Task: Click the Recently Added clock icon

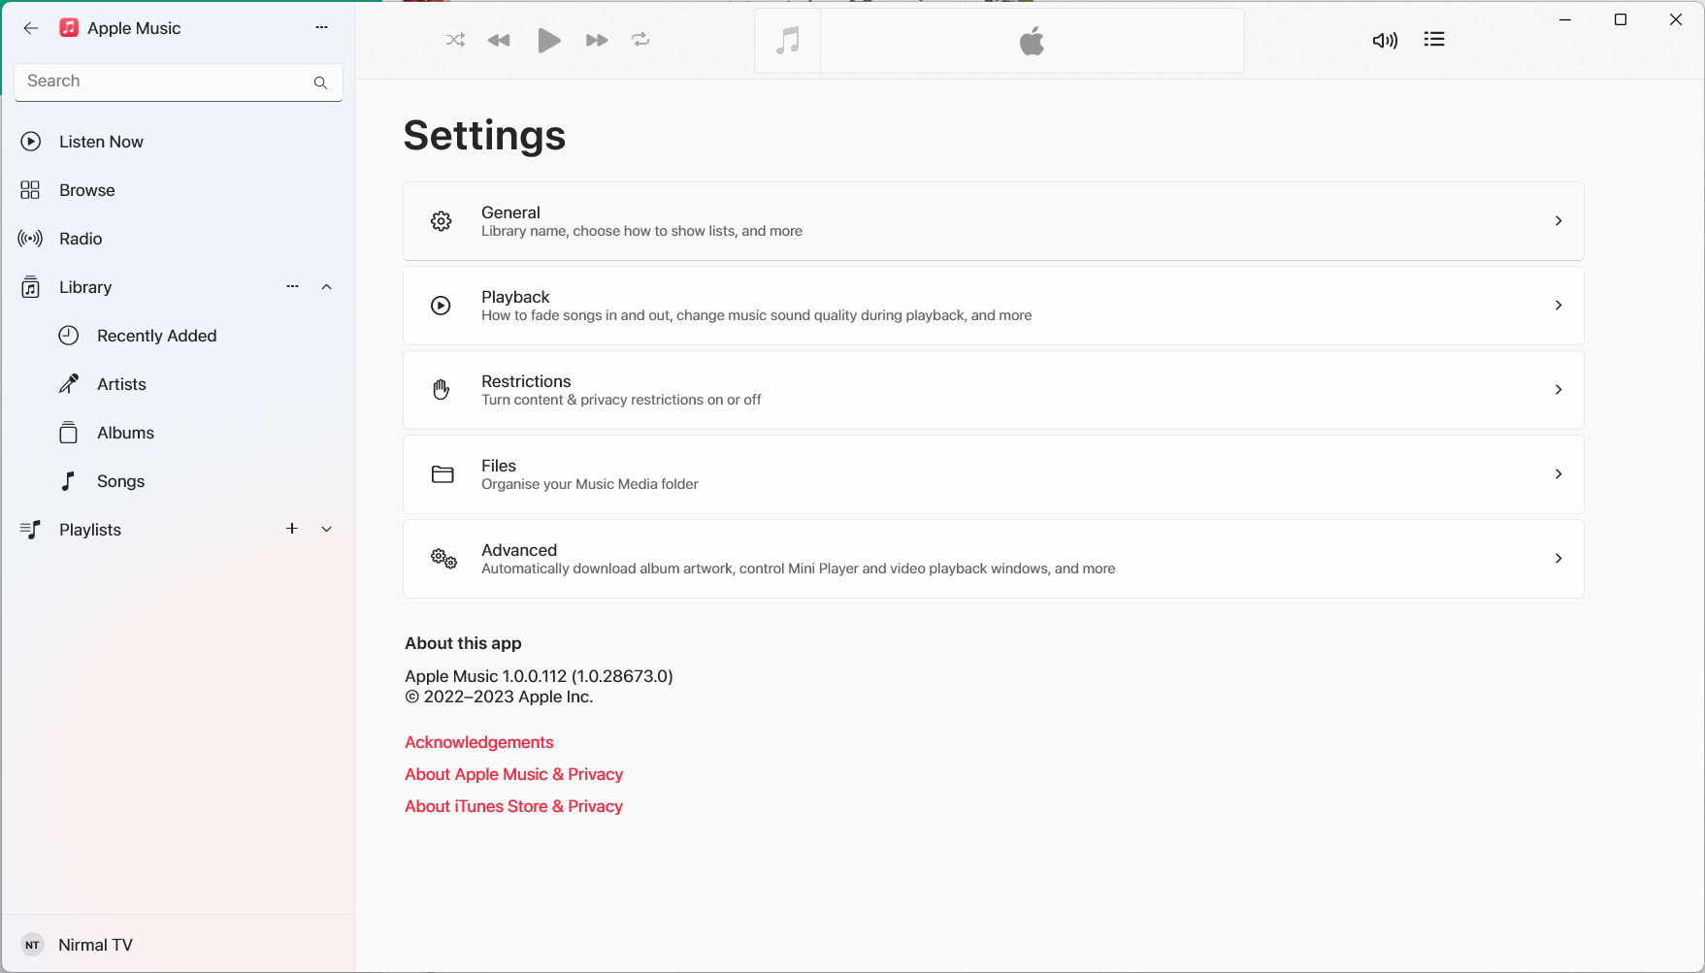Action: (69, 336)
